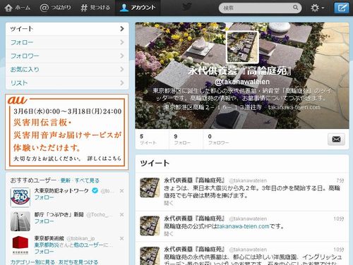Click chevron on ツイート row
353x265 pixels.
pos(122,29)
